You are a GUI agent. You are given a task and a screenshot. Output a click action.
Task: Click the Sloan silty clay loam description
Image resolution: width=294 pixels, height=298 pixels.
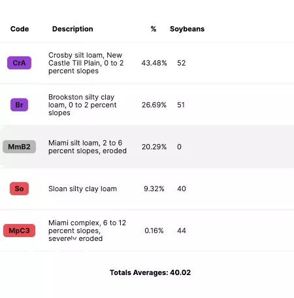click(x=82, y=189)
